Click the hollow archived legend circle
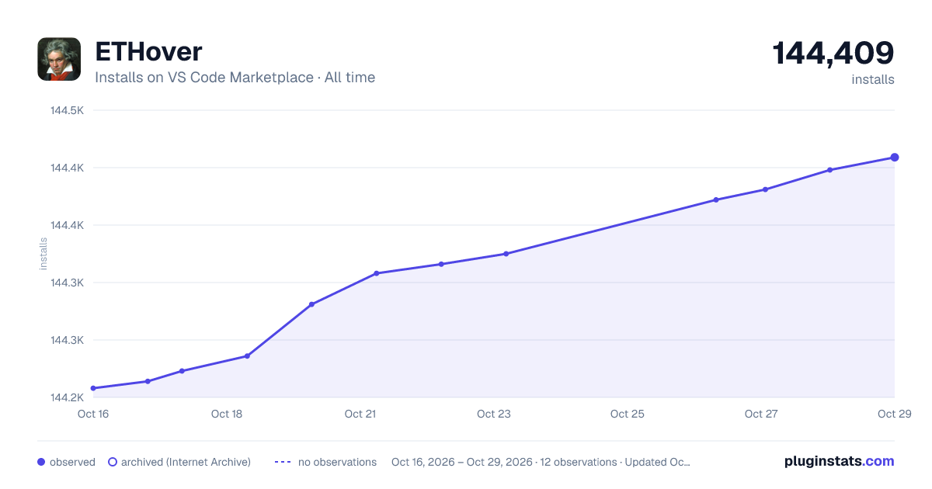The width and height of the screenshot is (932, 489). pyautogui.click(x=113, y=462)
